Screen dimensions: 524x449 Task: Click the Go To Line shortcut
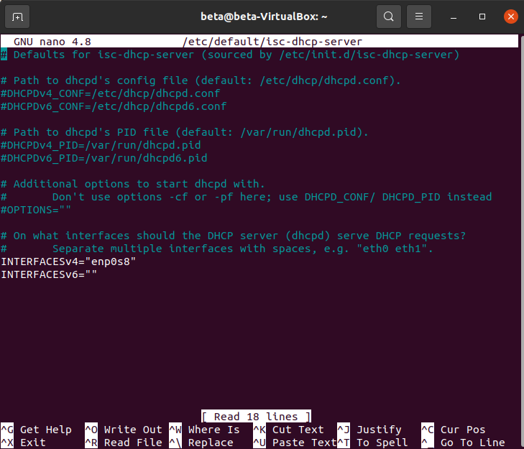coord(472,443)
